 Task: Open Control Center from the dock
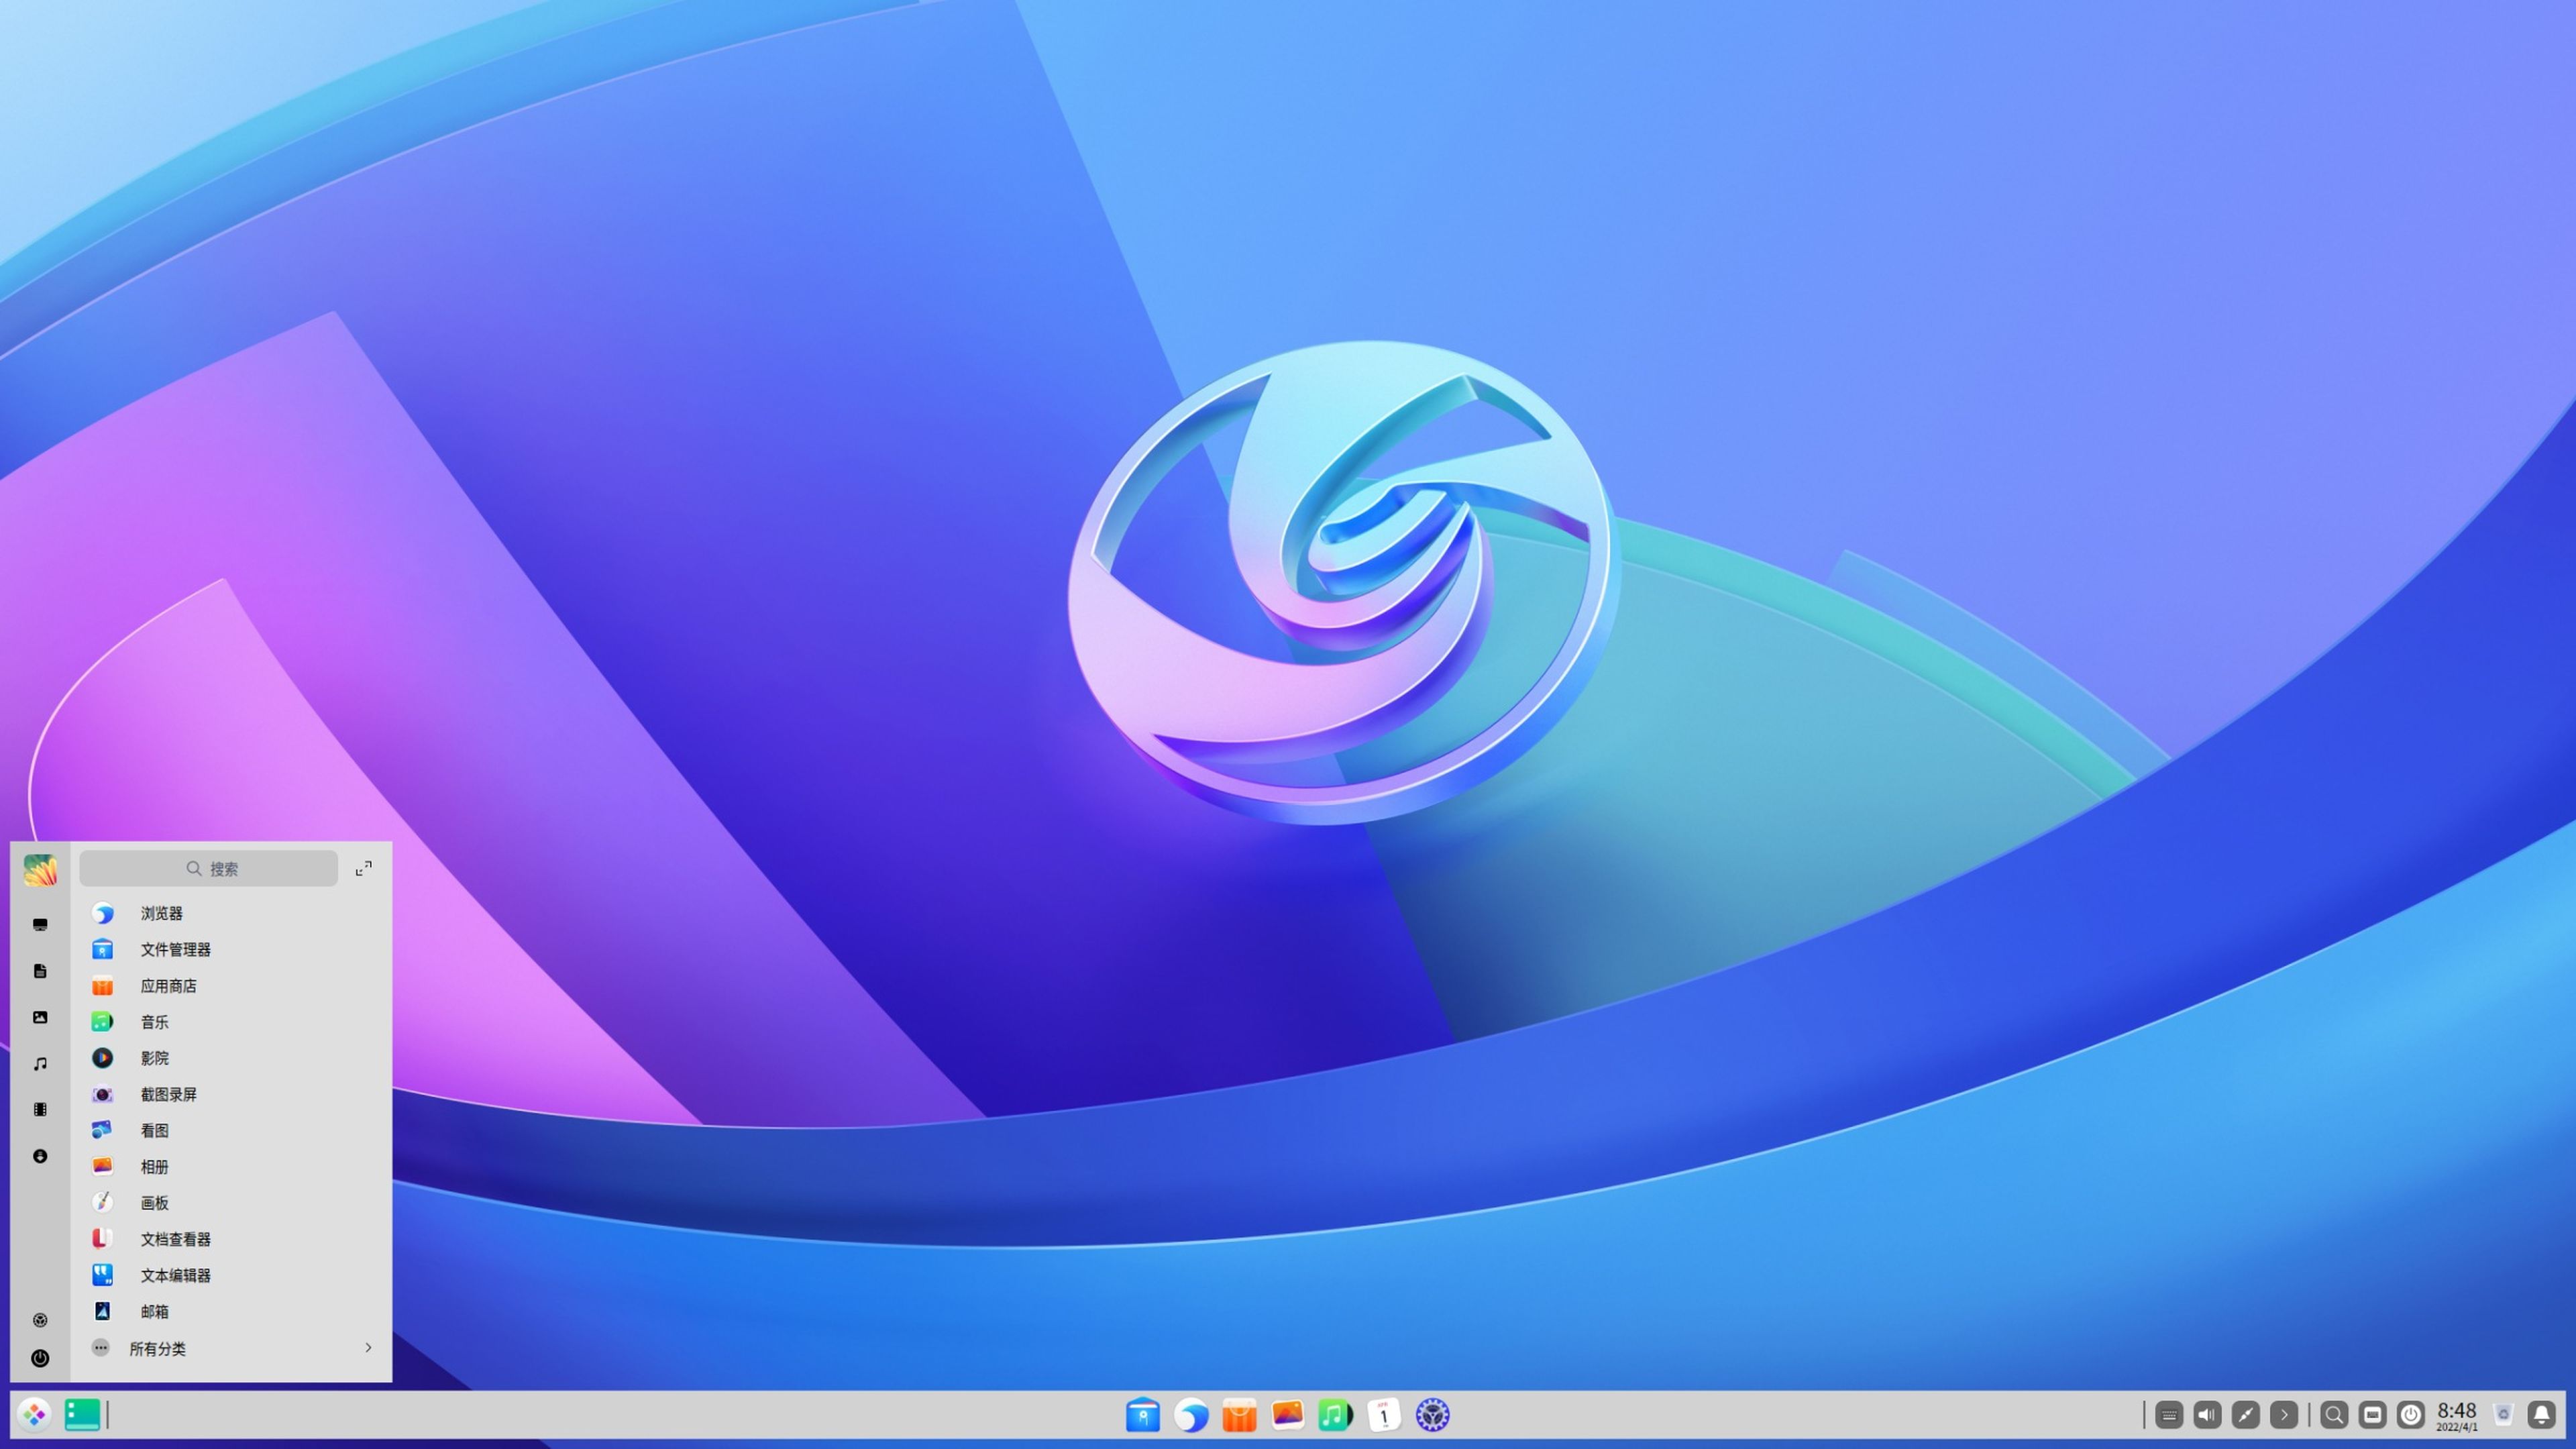click(1433, 1415)
